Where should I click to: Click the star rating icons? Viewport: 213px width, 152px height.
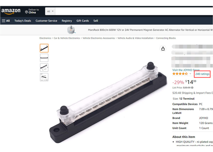point(180,74)
